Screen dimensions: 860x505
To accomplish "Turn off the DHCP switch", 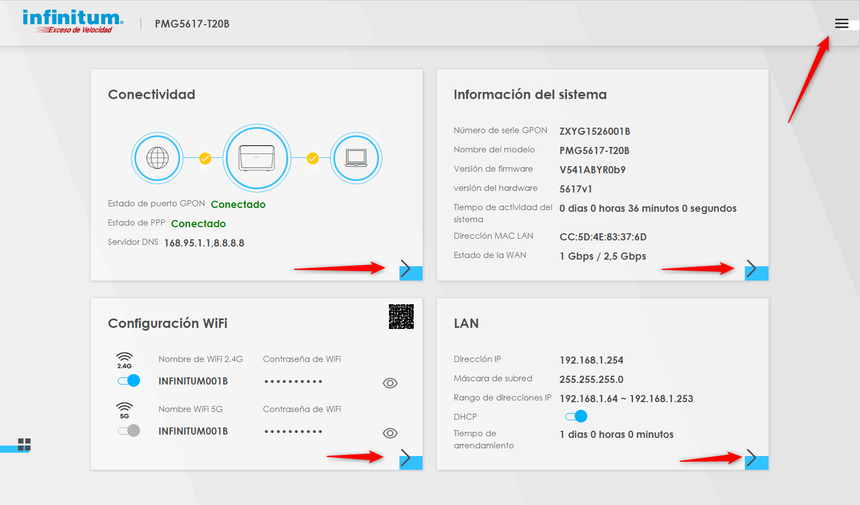I will coord(576,416).
